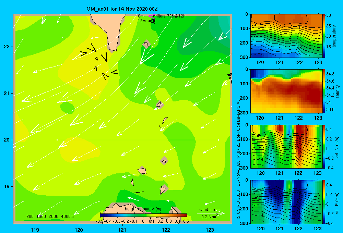Click the wind stress reference arrow
Viewport: 343px width, 233px height.
pyautogui.click(x=211, y=213)
